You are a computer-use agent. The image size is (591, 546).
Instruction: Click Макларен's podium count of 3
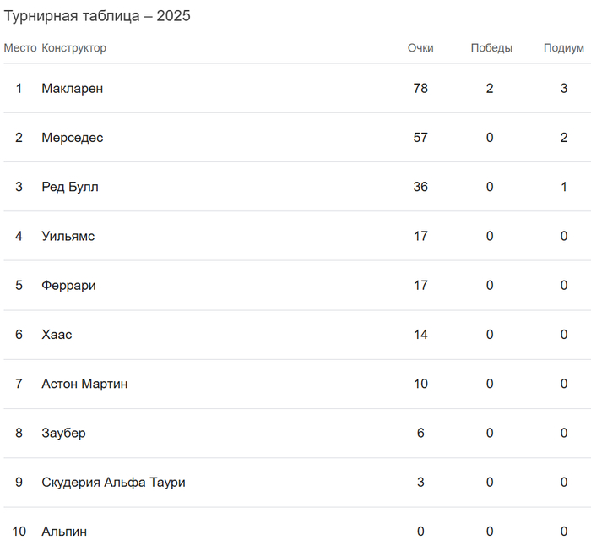564,88
